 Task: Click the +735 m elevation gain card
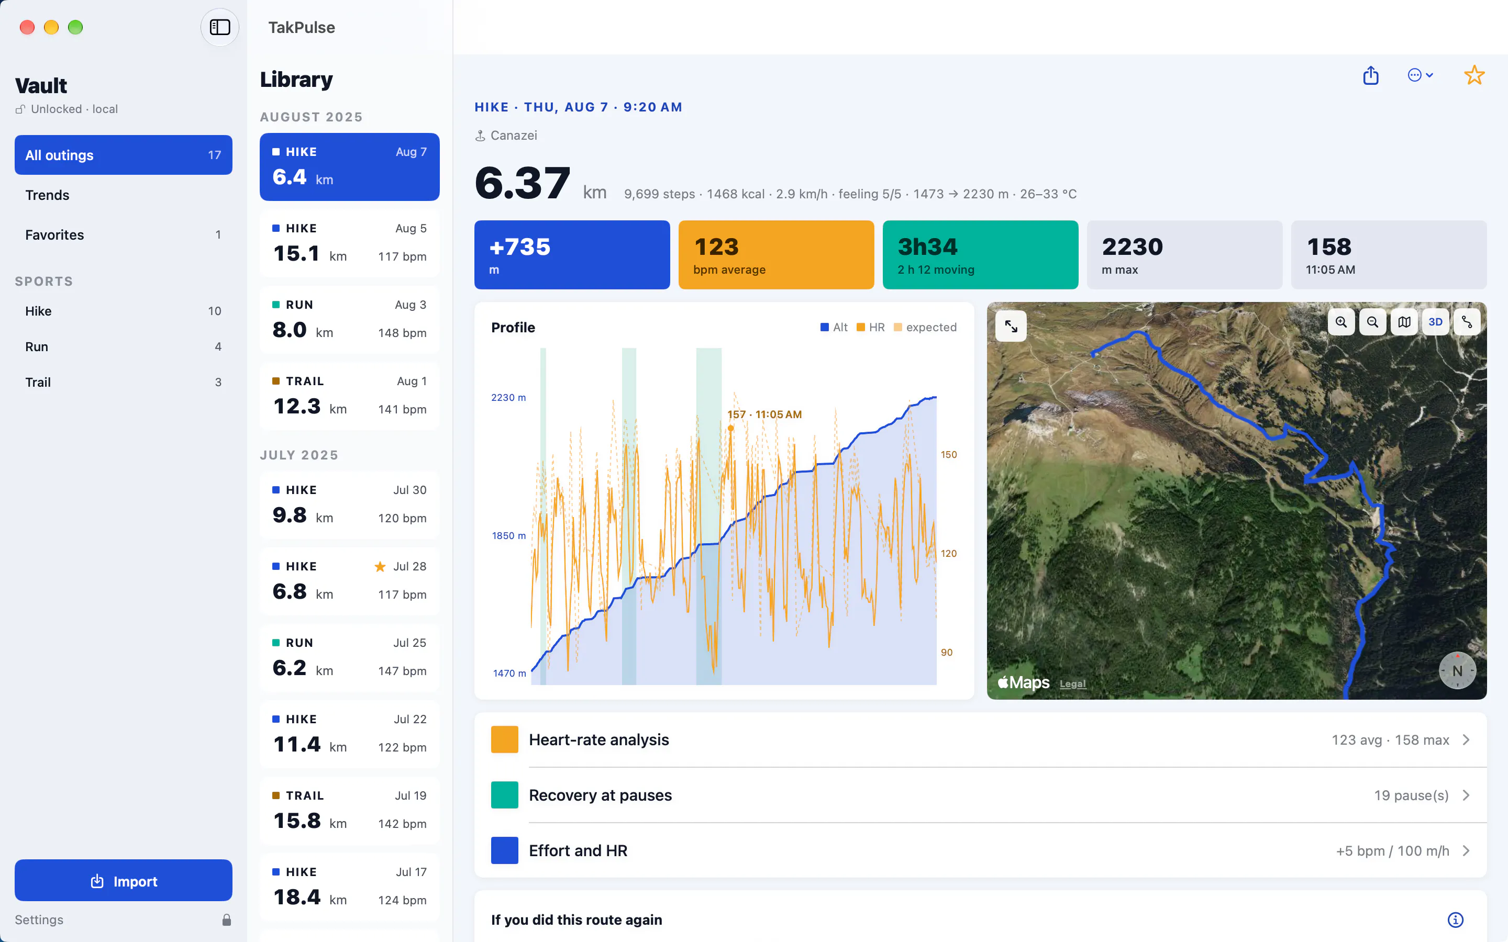point(572,255)
